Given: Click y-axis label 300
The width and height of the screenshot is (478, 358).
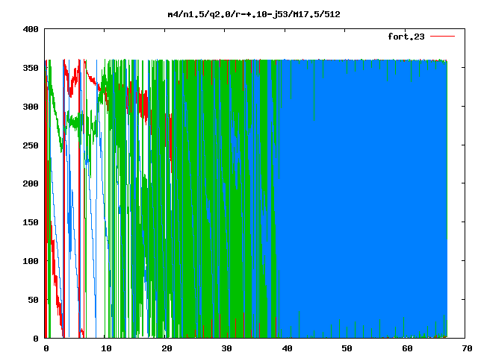Looking at the screenshot, I should click(x=31, y=107).
